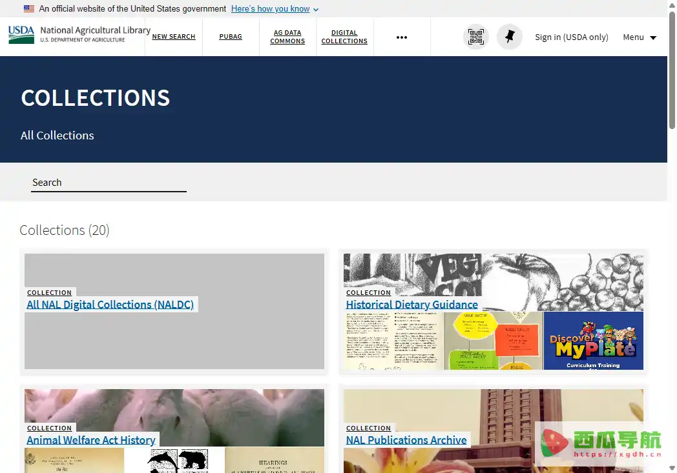
Task: Click the pushpin favorites icon
Action: (510, 37)
